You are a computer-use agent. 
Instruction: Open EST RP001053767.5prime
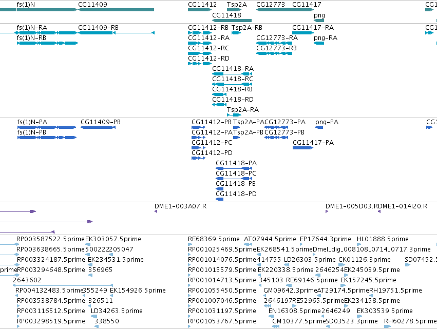tap(222, 321)
